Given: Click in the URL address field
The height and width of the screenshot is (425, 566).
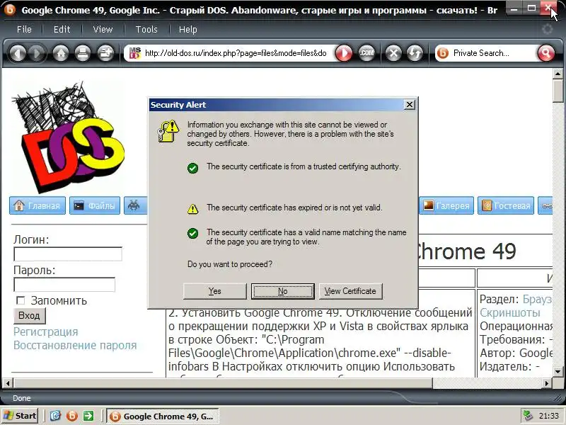Looking at the screenshot, I should tap(236, 53).
